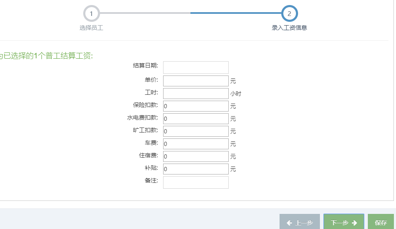Image resolution: width=396 pixels, height=229 pixels.
Task: Select the 选择员工 step label
Action: [x=91, y=28]
